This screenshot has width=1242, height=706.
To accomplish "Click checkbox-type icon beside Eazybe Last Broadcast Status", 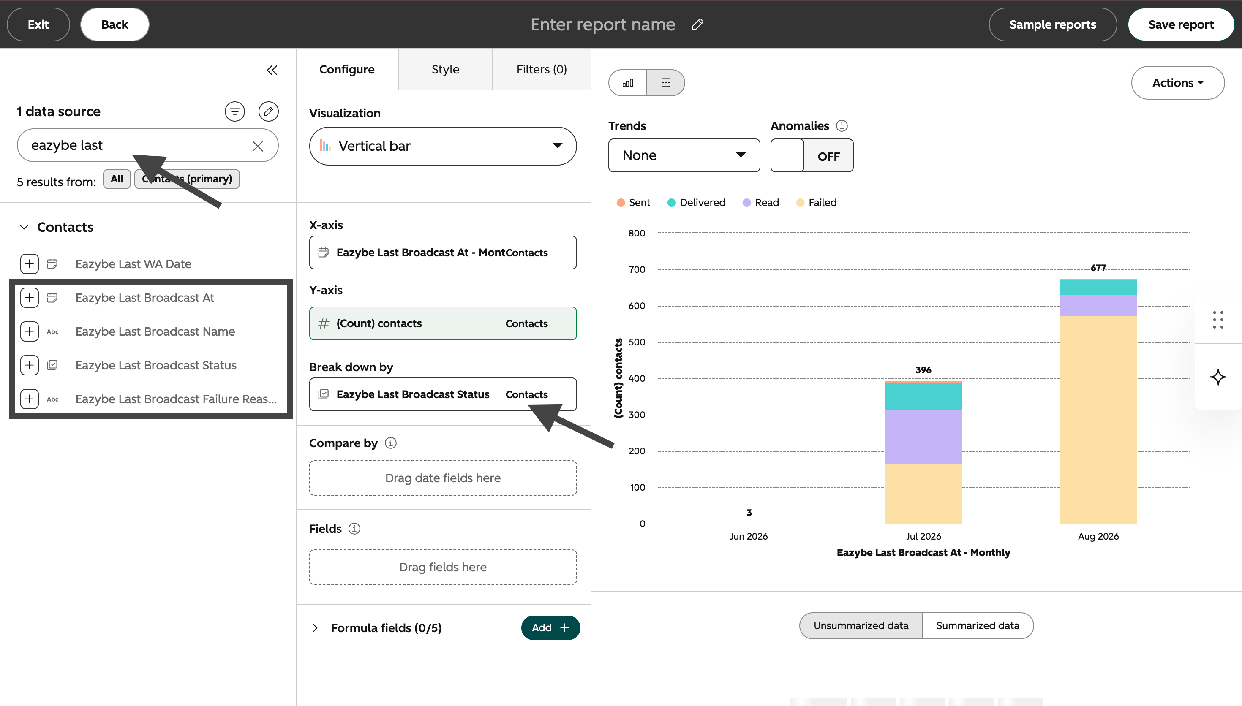I will [x=52, y=365].
